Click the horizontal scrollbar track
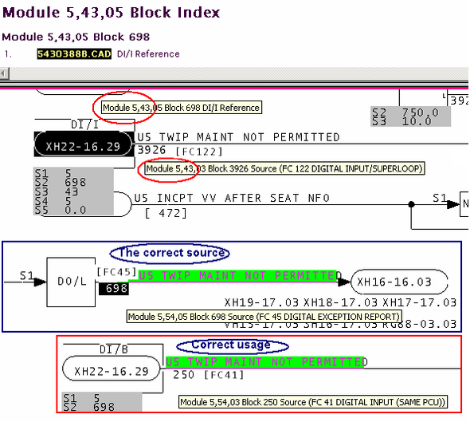Viewport: 470px width, 422px height. point(239,73)
